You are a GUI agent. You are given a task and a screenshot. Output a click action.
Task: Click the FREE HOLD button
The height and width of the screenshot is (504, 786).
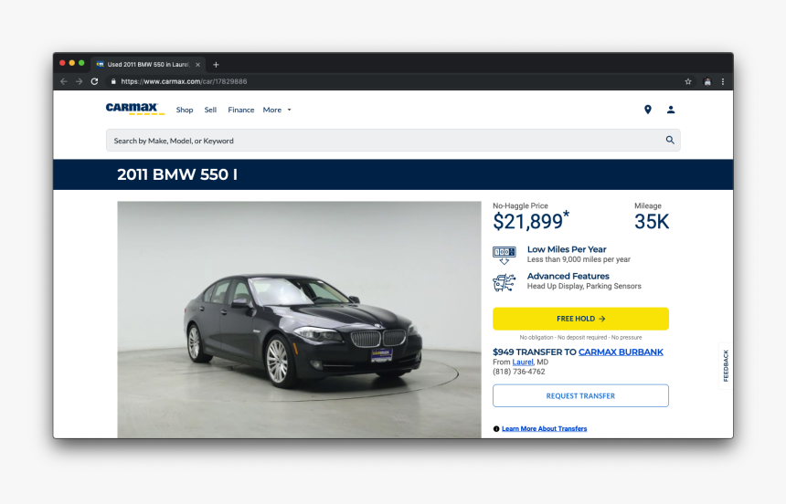580,319
